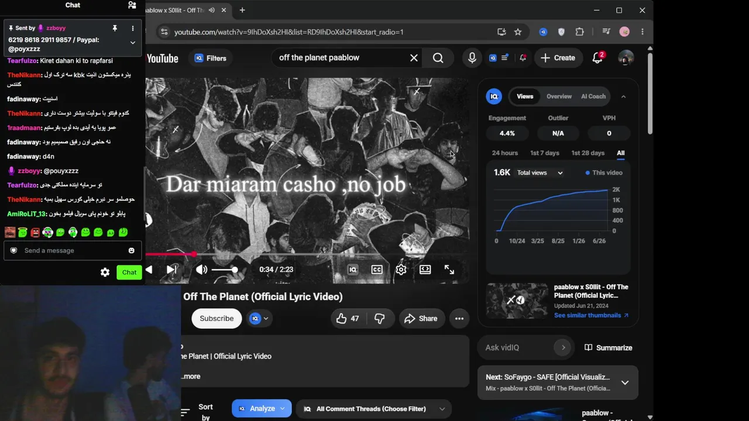Open shield extension in browser toolbar

tap(562, 32)
